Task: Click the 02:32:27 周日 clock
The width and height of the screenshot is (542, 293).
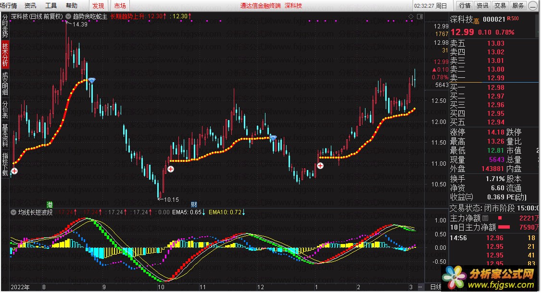Action: [430, 6]
